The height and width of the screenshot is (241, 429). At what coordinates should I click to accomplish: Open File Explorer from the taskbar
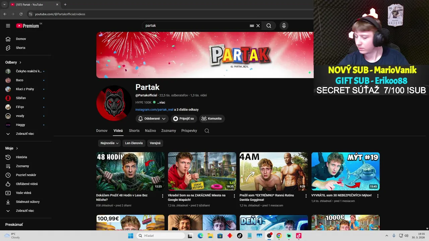tap(210, 236)
